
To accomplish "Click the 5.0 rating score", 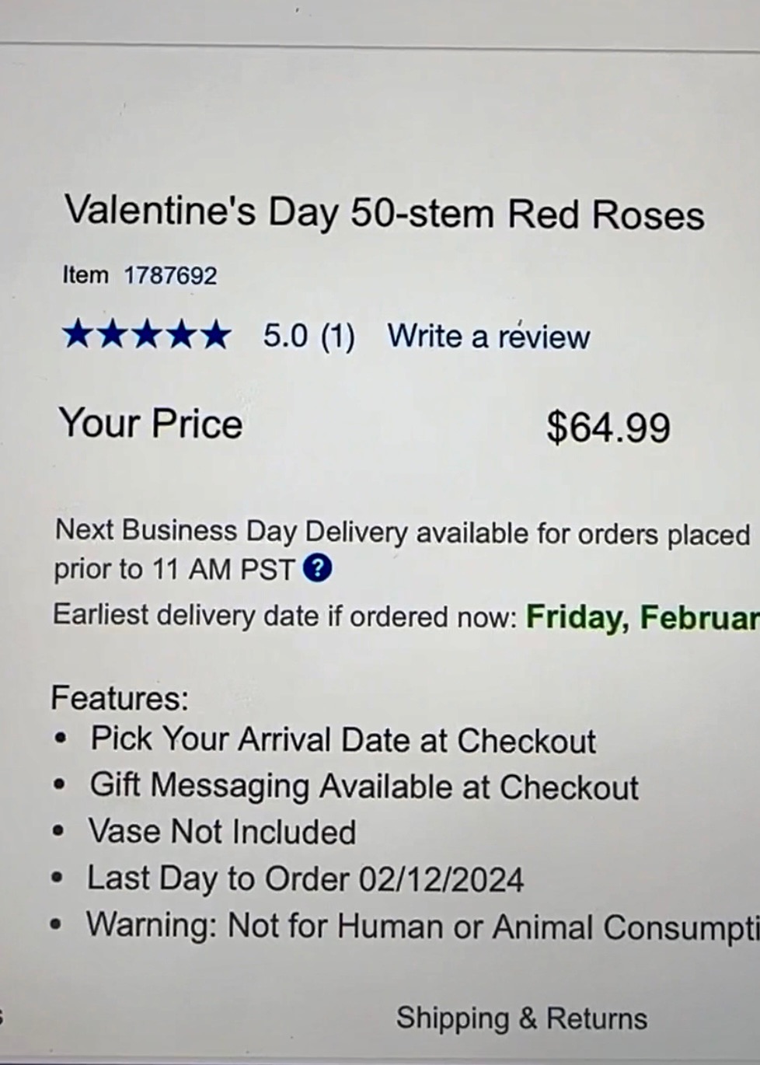I will 285,336.
